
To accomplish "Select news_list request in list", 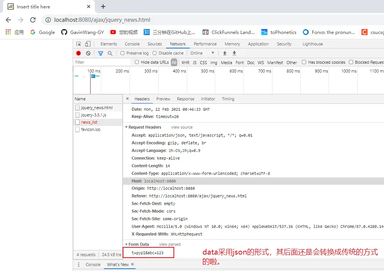I will point(89,122).
